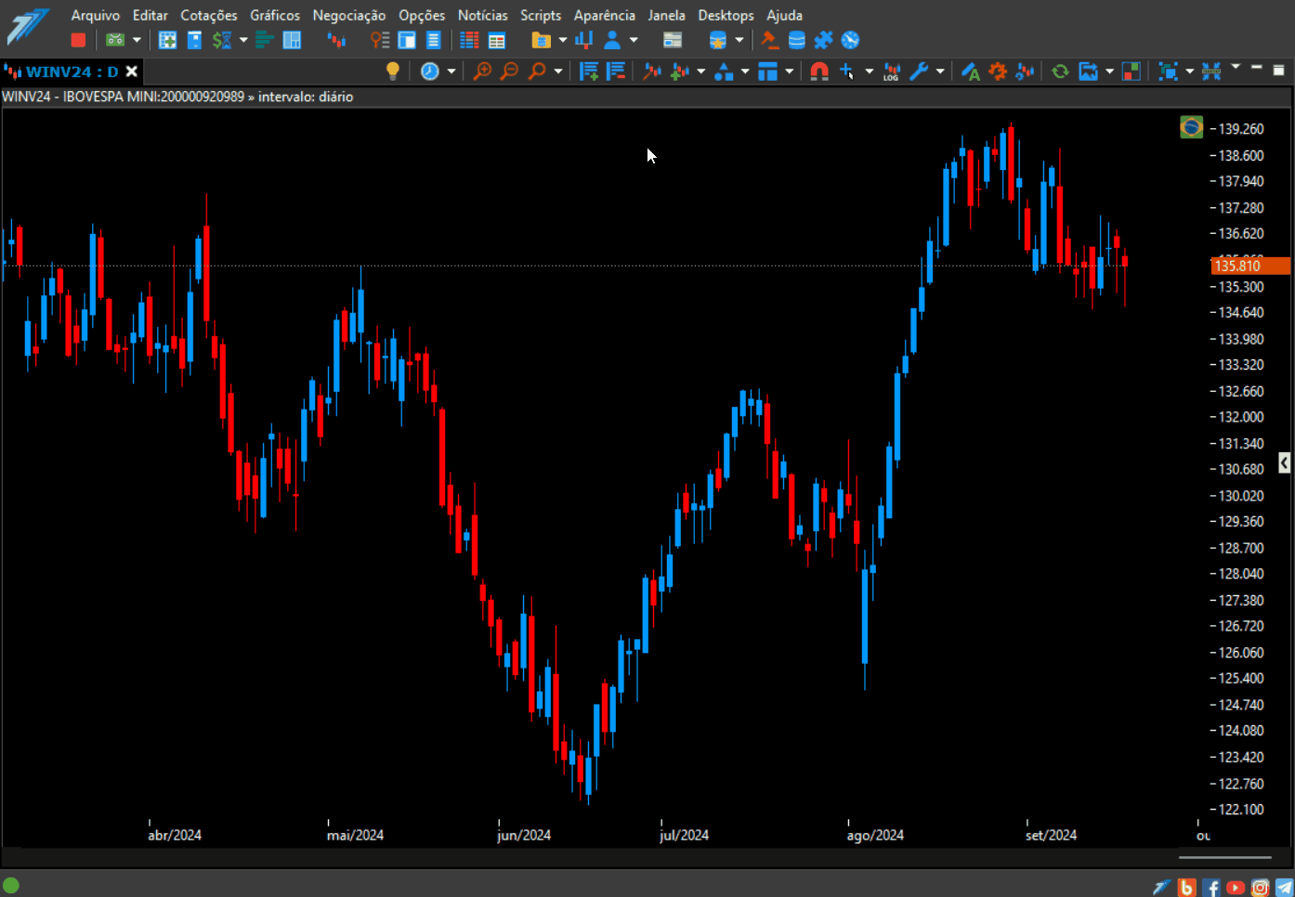Click the export chart image icon
Screen dimensions: 1295x897
[x=1088, y=71]
